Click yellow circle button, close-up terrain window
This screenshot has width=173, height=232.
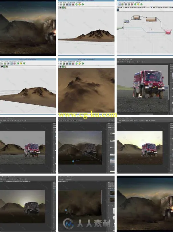point(79,63)
